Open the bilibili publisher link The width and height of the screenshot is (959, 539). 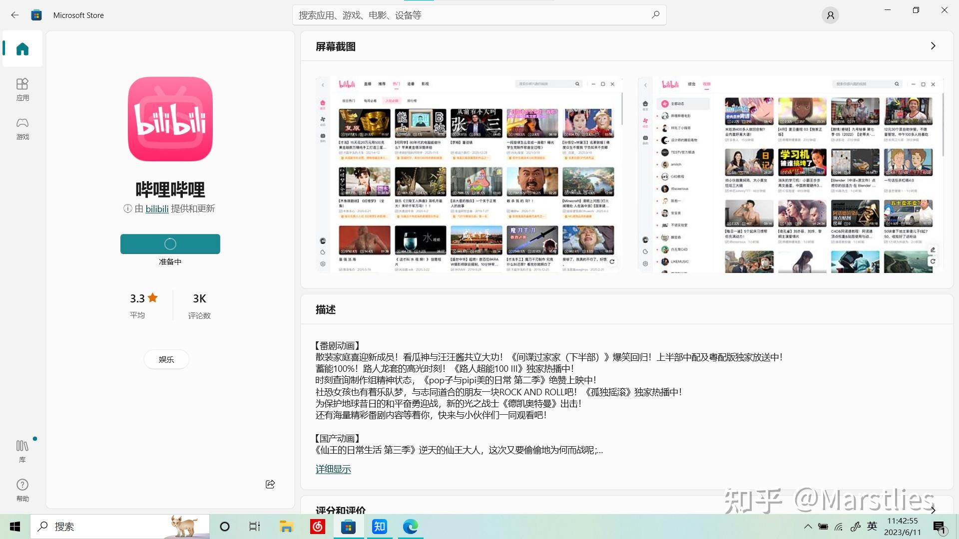click(157, 209)
